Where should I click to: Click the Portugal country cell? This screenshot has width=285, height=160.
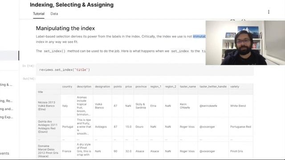point(67,127)
